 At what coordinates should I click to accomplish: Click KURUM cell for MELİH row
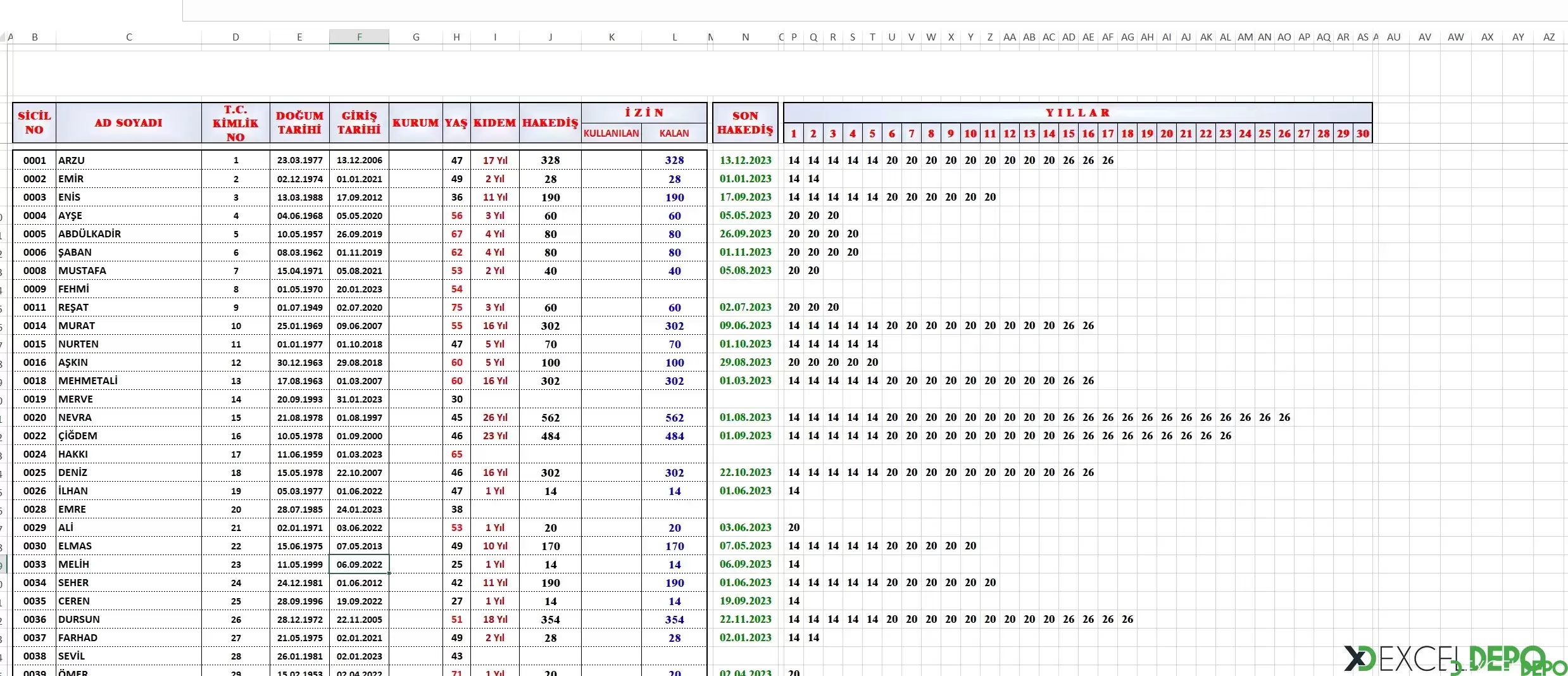[416, 564]
